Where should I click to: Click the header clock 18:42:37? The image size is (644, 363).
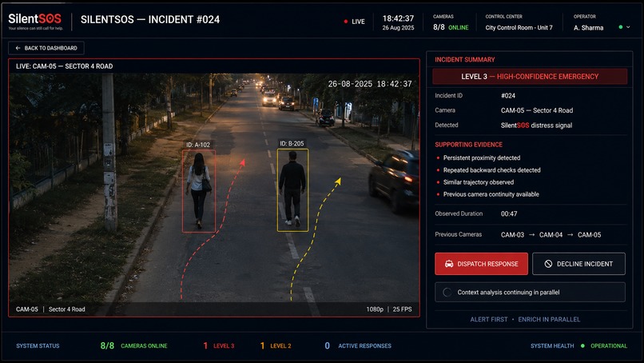(398, 18)
